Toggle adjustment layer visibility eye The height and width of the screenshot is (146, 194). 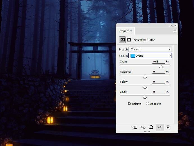point(160,127)
